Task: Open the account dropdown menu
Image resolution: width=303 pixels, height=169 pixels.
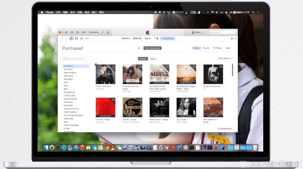Action: [196, 33]
